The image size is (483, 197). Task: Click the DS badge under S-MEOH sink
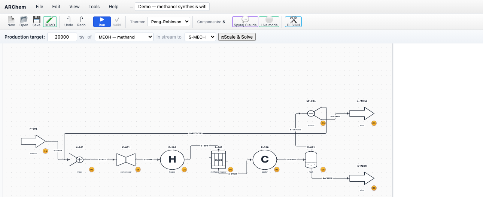[x=374, y=188]
